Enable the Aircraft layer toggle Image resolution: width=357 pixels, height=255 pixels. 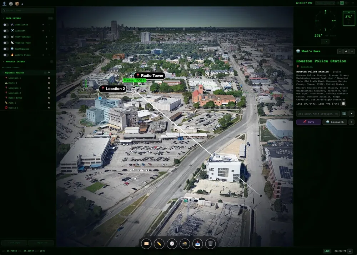(6, 30)
